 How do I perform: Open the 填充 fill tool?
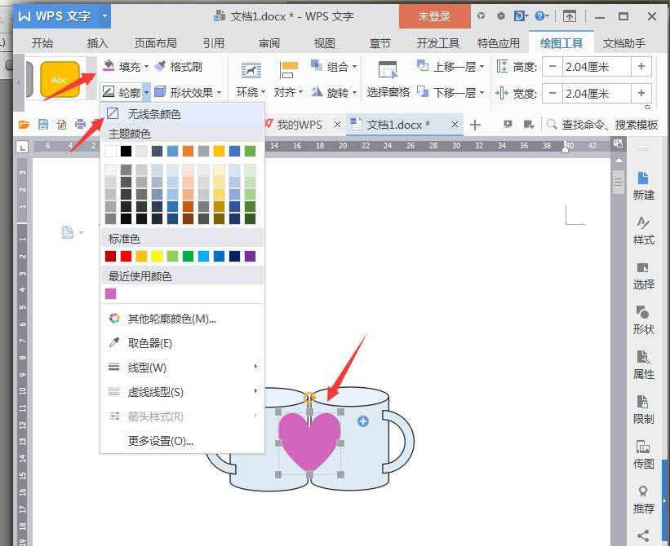point(125,67)
